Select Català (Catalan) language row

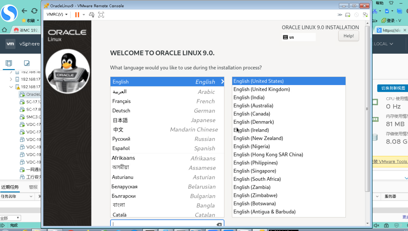click(167, 214)
